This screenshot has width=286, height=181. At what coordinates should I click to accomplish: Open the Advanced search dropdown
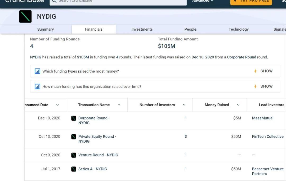point(203,1)
